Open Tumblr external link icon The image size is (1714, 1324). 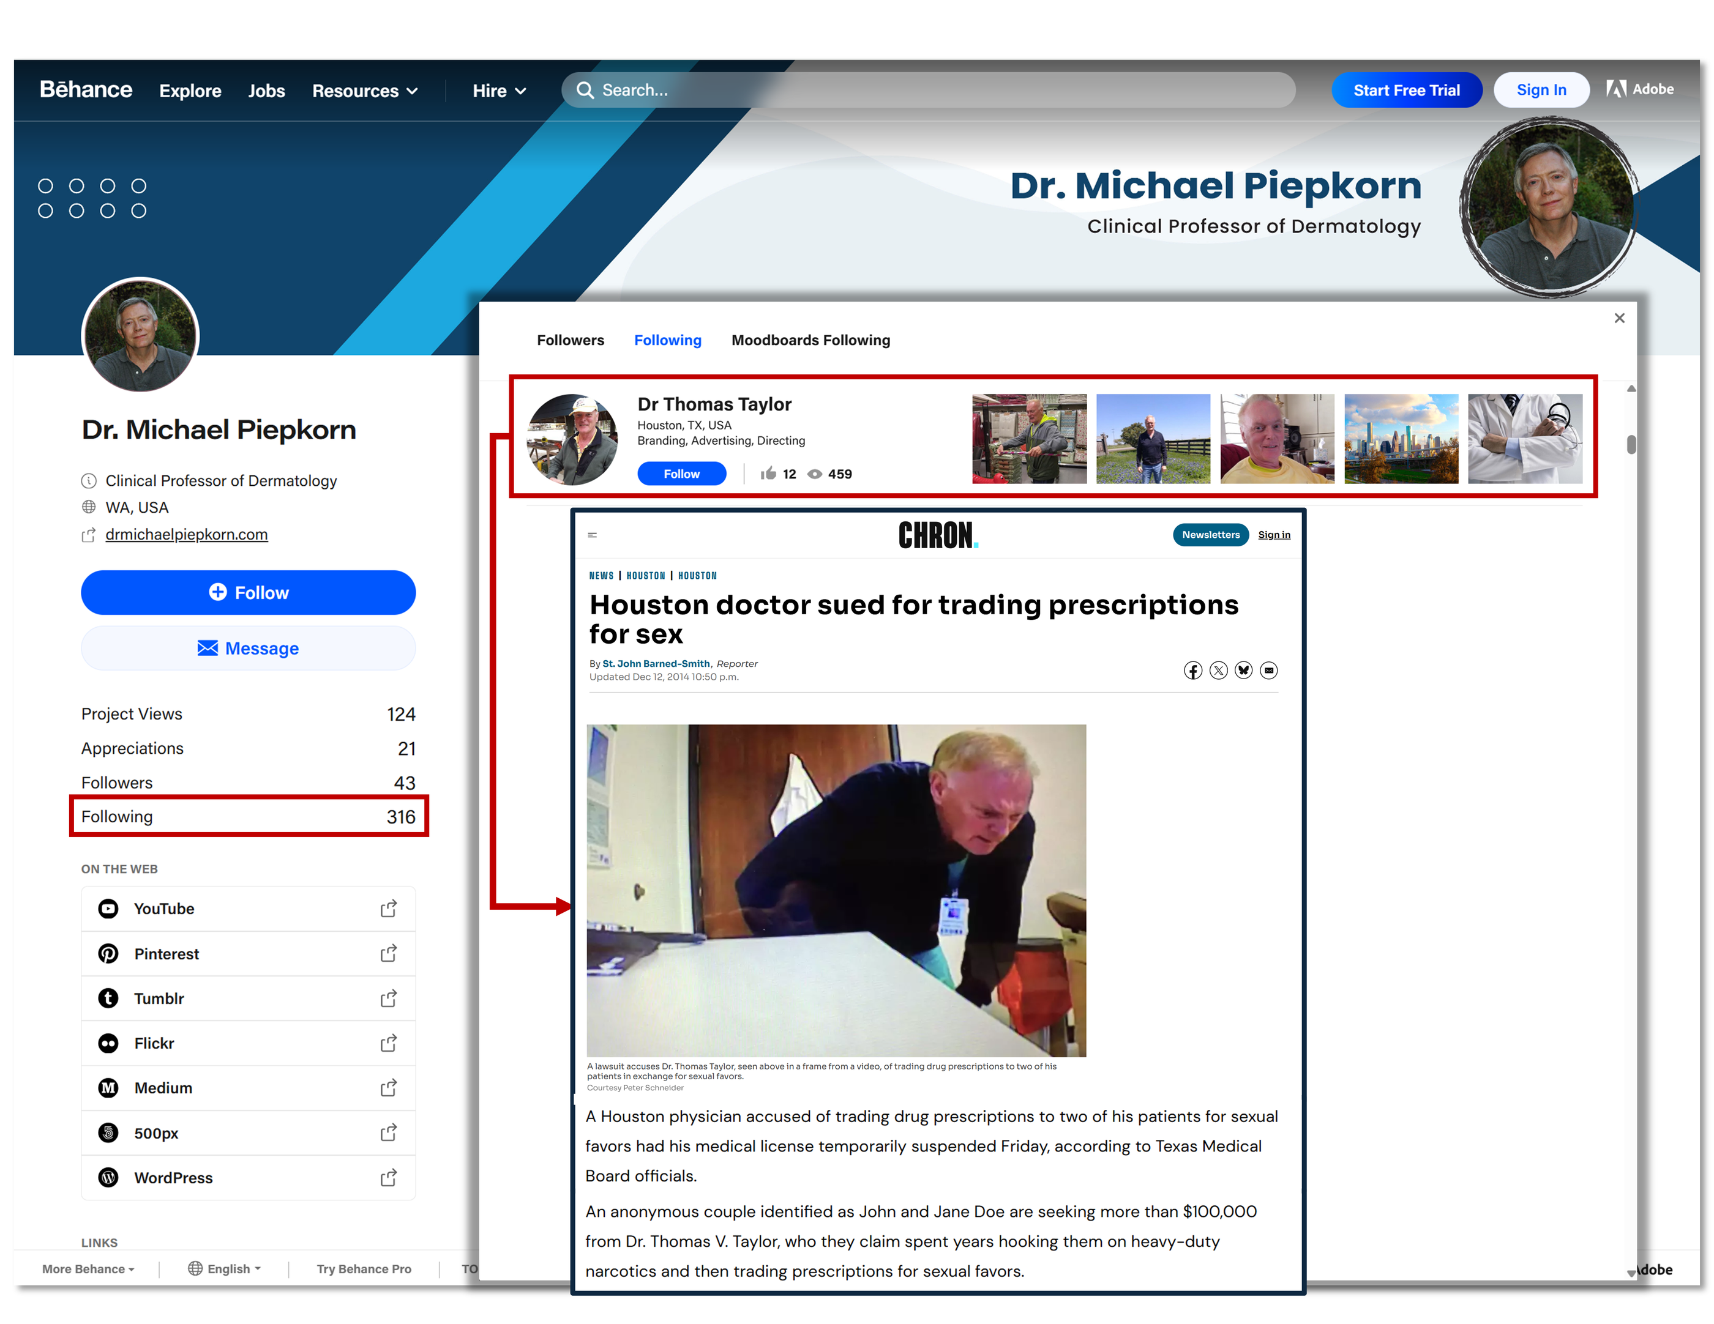[x=389, y=998]
